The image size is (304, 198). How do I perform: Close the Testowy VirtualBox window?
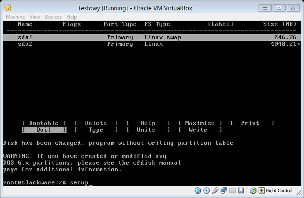[x=293, y=8]
